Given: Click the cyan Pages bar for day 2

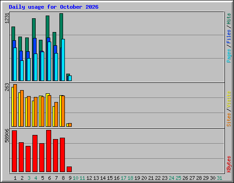Looking at the screenshot, I should pos(22,70).
